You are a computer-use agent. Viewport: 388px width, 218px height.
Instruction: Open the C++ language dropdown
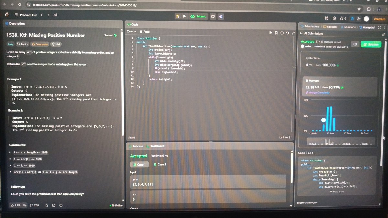click(131, 32)
